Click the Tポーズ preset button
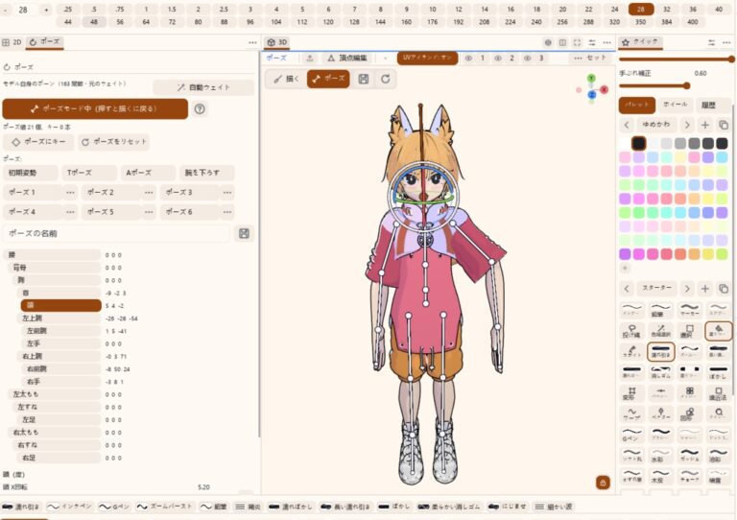Viewport: 737px width, 520px height. point(89,173)
